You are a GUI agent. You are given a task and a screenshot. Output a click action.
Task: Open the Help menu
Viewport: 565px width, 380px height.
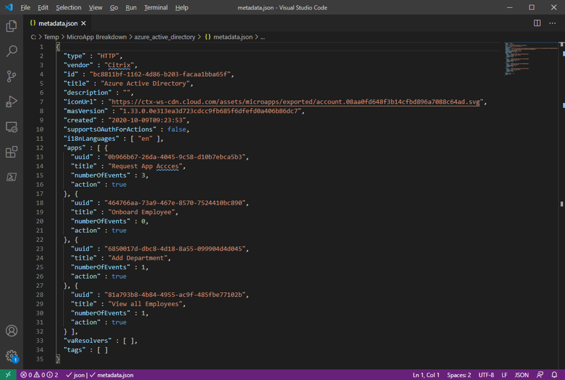click(182, 8)
